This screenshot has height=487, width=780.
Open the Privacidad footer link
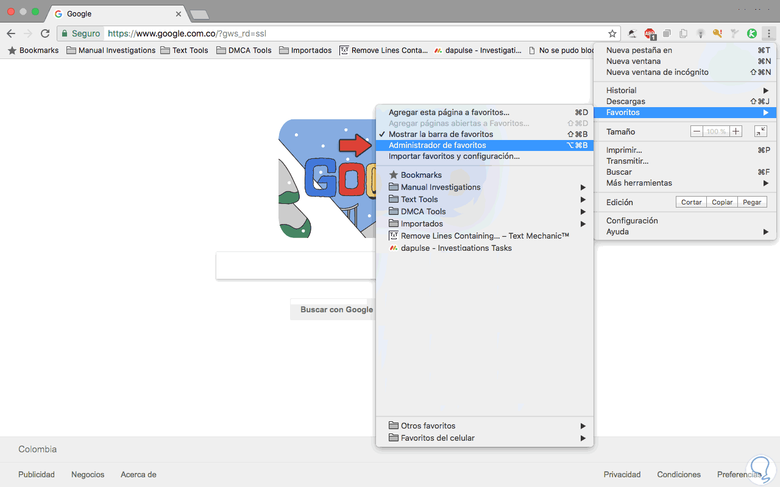click(622, 474)
